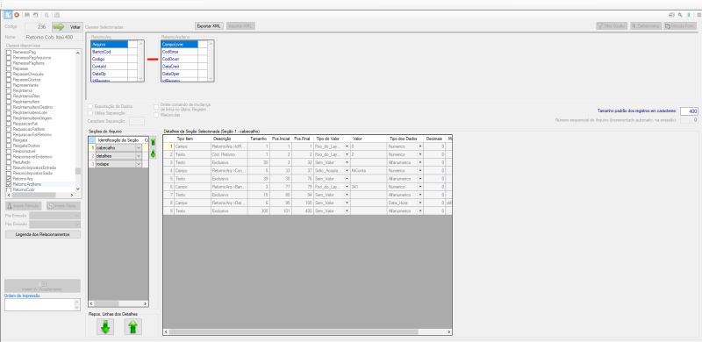Click the red cancel toolbar icon
Viewport: 702px width, 342px height.
(17, 15)
